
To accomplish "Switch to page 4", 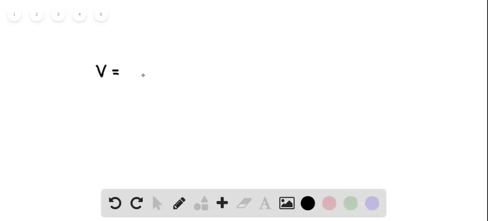I will (80, 14).
